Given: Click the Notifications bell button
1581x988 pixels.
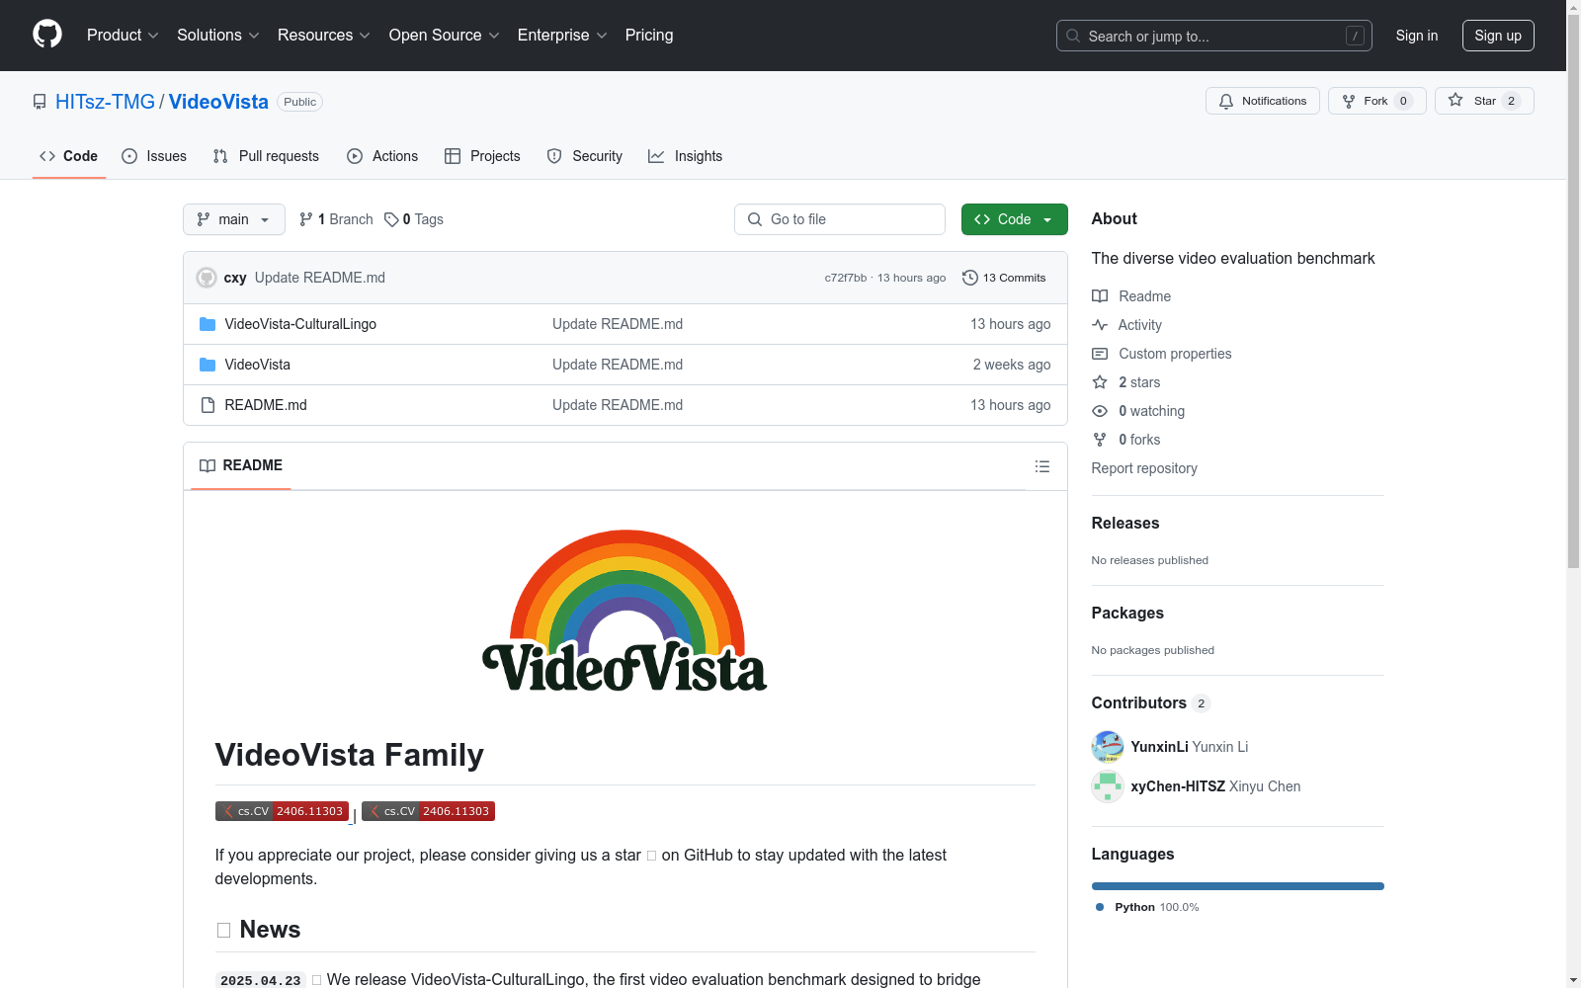Looking at the screenshot, I should click(1262, 101).
